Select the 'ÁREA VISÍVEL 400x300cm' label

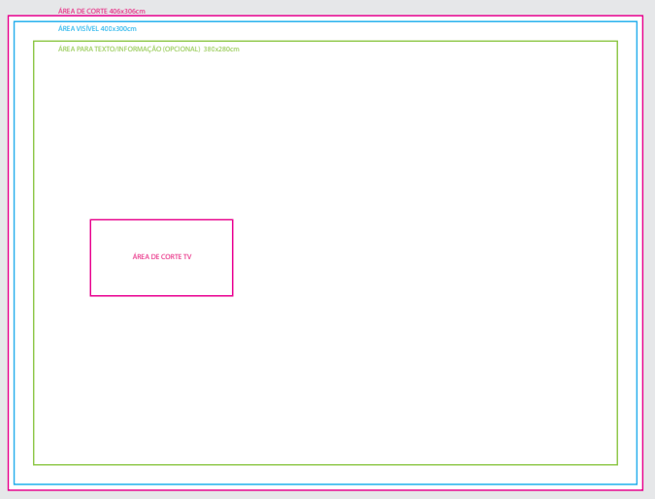pos(97,28)
